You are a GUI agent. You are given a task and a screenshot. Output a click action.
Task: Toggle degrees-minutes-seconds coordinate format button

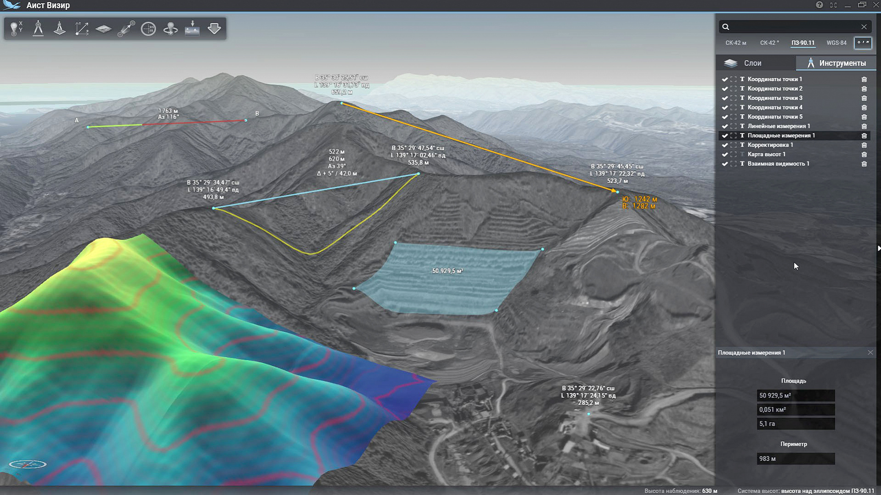click(x=863, y=43)
